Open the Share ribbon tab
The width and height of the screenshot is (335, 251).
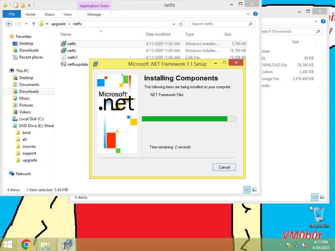49,14
